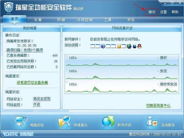Click the blue sphere process icon

103,46
